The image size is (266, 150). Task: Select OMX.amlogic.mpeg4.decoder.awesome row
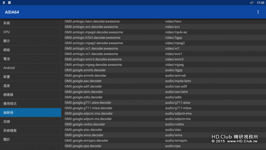click(165, 32)
